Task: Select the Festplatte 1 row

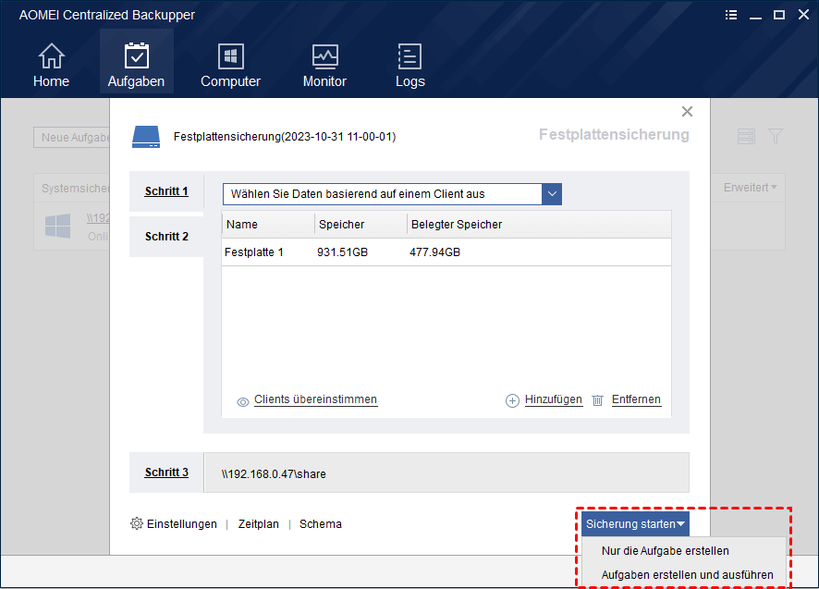Action: coord(446,252)
